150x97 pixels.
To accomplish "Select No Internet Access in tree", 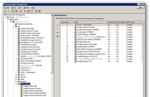I will pos(27,63).
